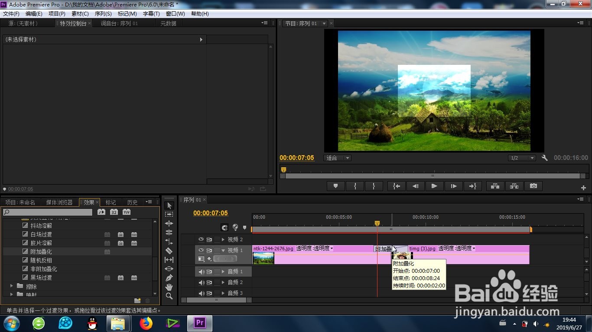Select the Slip tool
592x332 pixels.
coord(169,260)
